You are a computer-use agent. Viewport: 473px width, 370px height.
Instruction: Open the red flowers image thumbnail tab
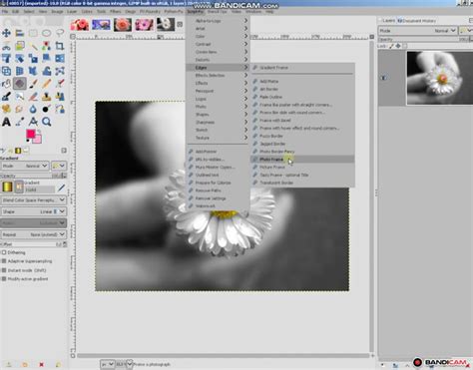80,25
